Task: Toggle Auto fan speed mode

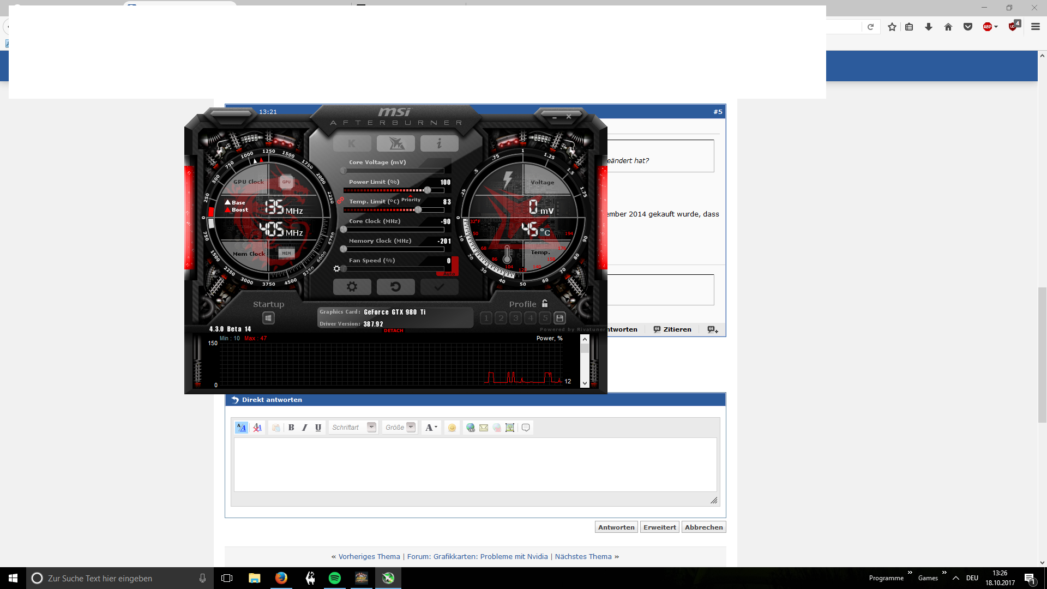Action: [x=449, y=274]
